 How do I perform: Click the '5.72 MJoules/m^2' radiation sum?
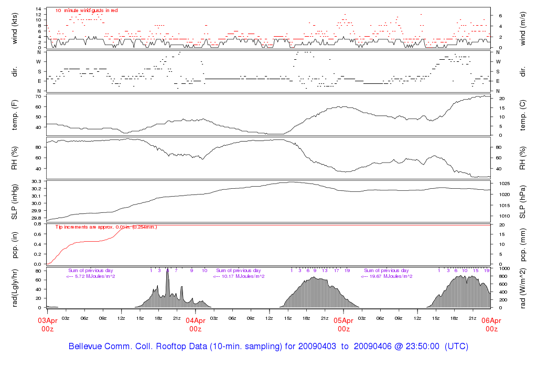coord(95,276)
